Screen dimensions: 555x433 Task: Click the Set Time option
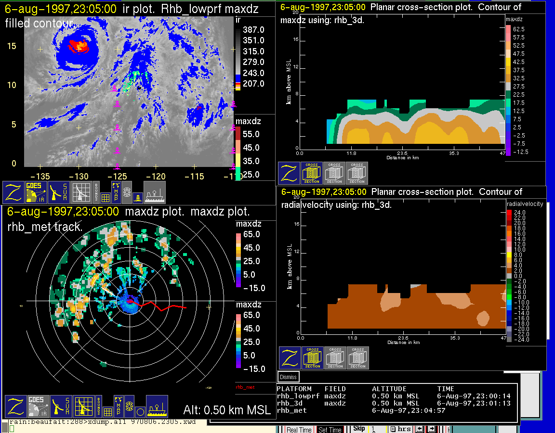[330, 430]
